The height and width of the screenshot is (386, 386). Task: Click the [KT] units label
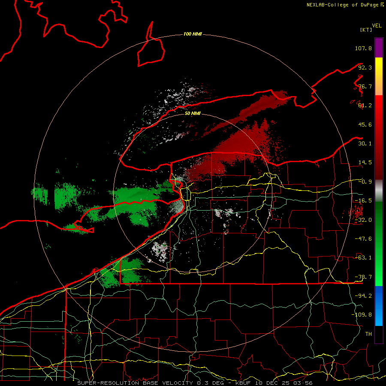366,30
